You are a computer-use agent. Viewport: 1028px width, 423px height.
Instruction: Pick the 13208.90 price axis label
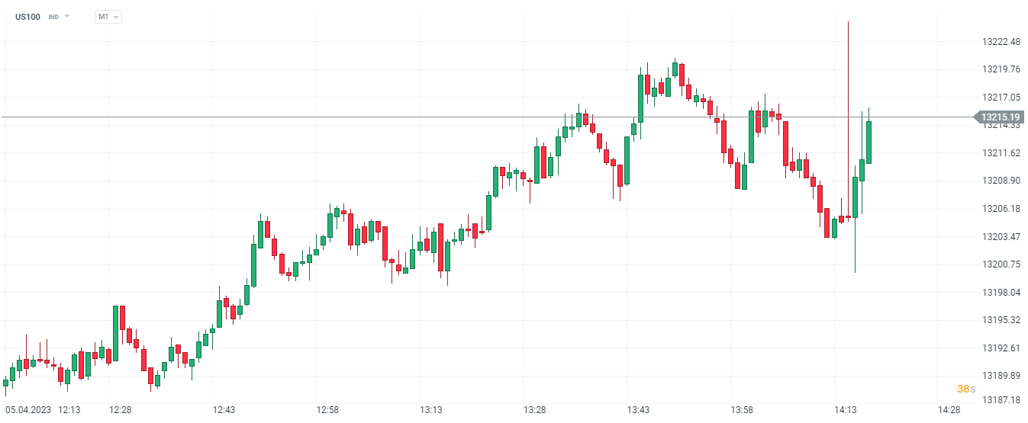[x=1001, y=181]
